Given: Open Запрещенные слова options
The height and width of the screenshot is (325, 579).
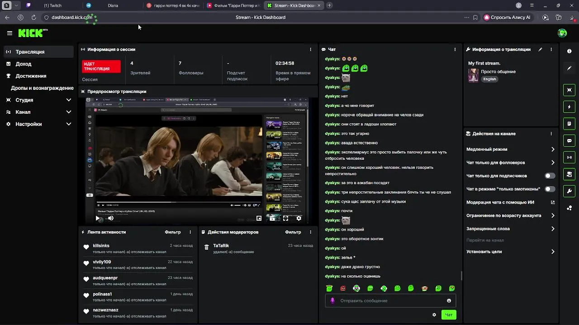Looking at the screenshot, I should 510,229.
